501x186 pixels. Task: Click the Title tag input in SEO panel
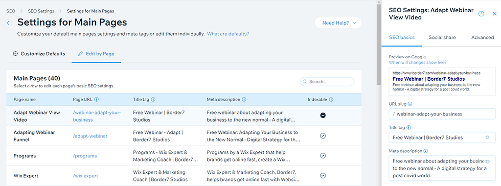[442, 137]
